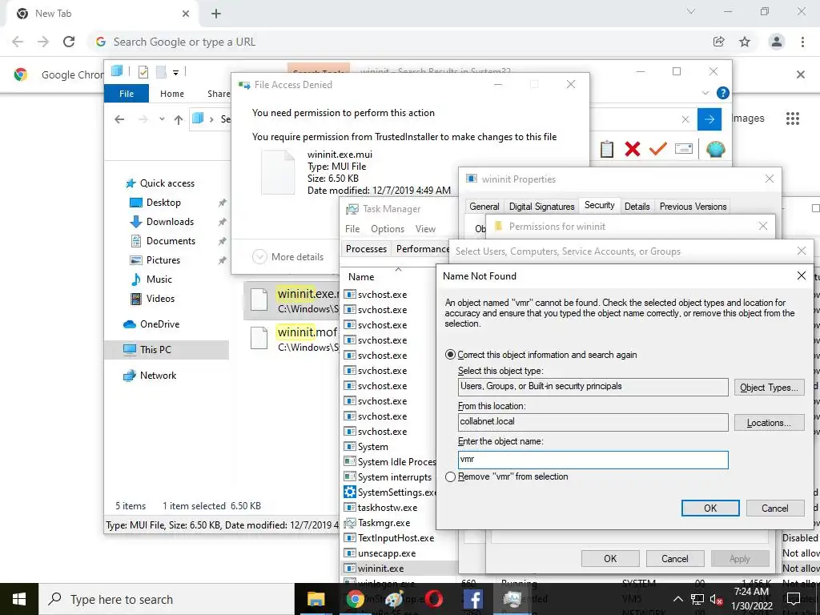Click the object name input field
The width and height of the screenshot is (820, 615).
click(x=593, y=459)
